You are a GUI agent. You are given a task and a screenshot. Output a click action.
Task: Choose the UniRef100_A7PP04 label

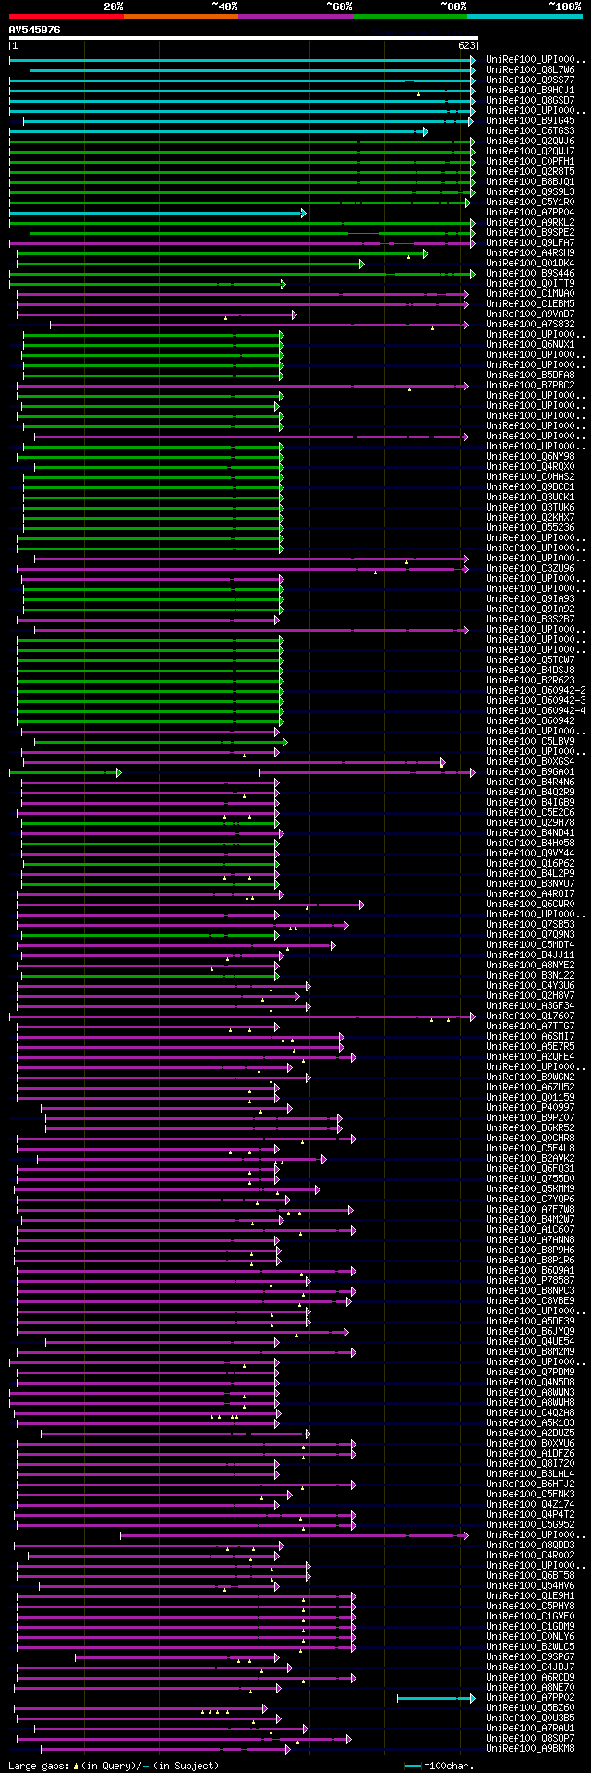point(530,213)
